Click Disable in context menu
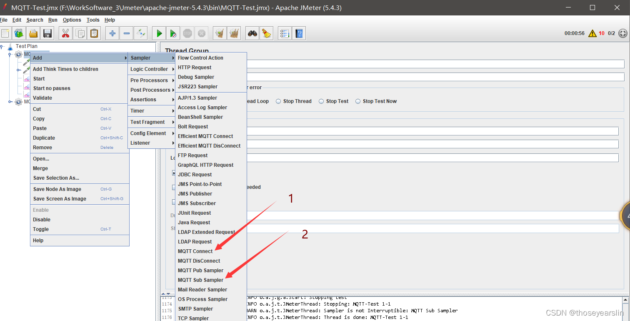Viewport: 630px width, 321px height. 80,220
